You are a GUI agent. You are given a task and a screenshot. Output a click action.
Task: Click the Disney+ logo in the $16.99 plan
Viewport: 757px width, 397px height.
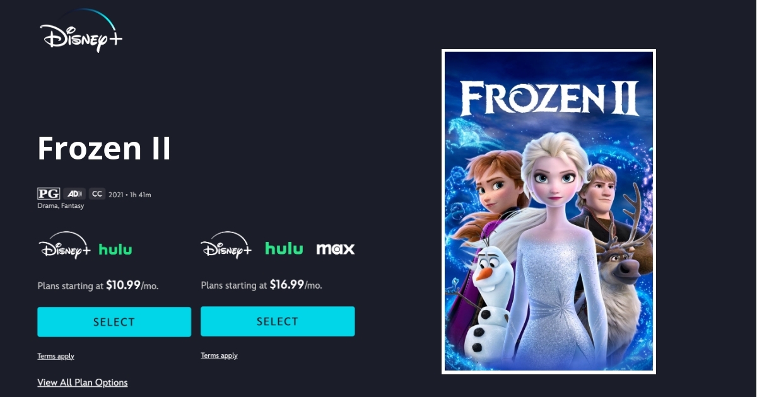[x=226, y=246]
